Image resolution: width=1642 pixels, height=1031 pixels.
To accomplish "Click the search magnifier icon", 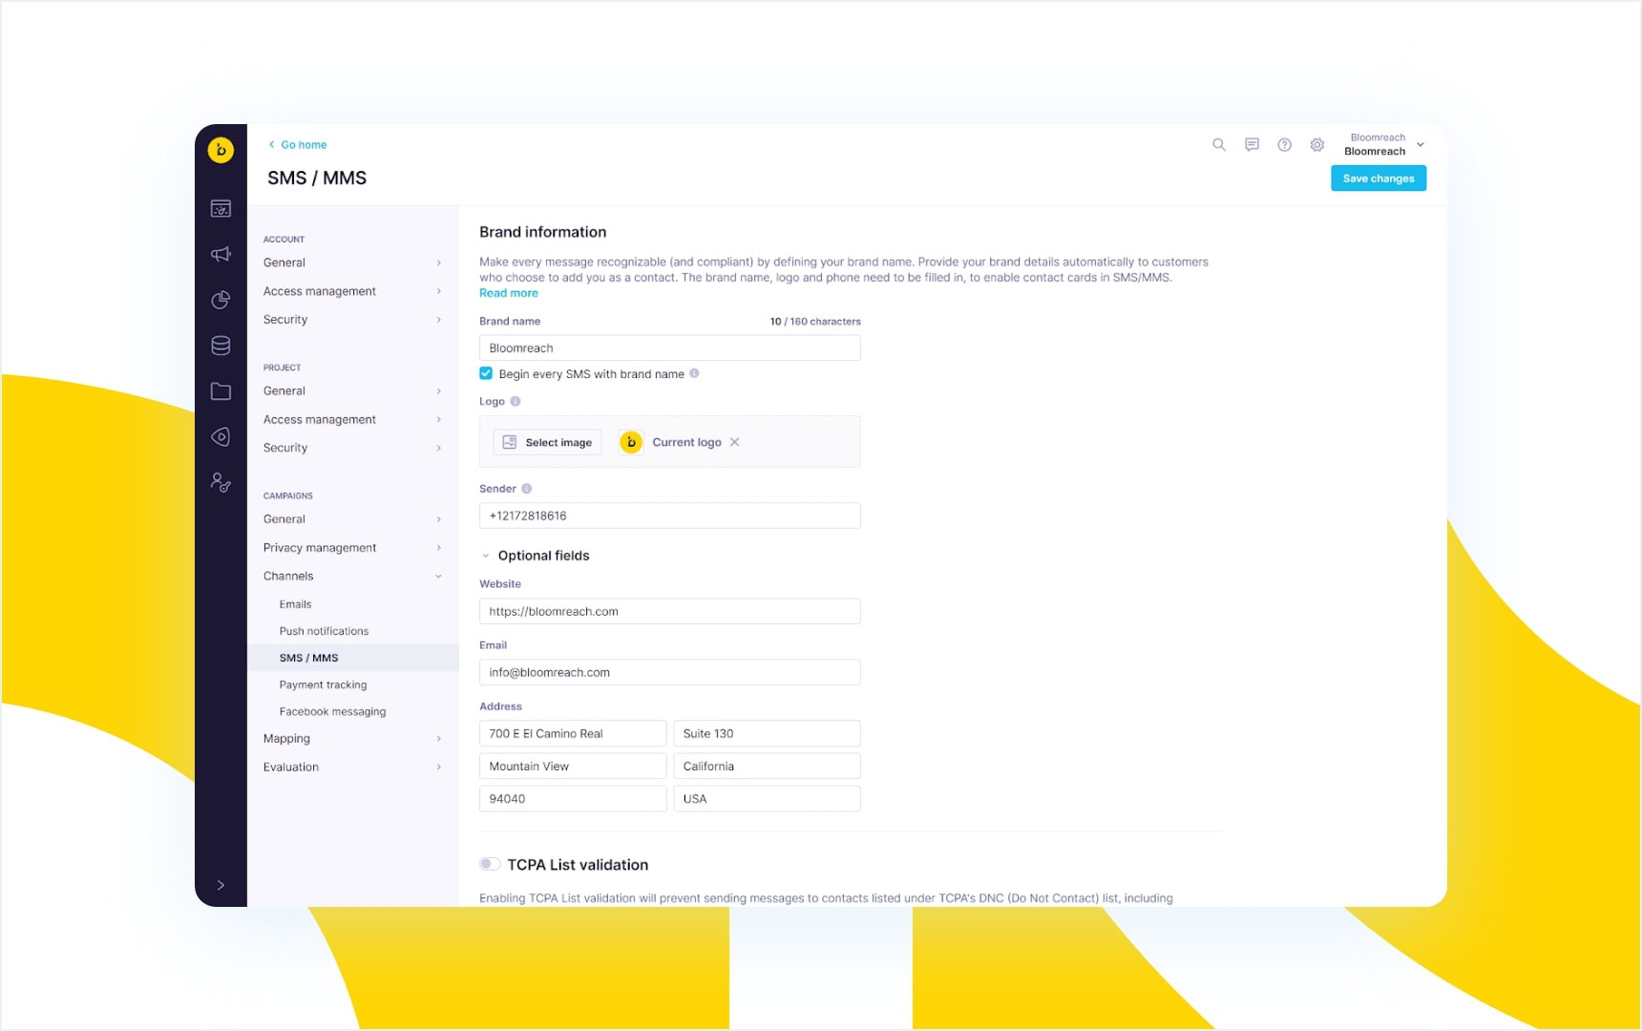I will click(1219, 145).
